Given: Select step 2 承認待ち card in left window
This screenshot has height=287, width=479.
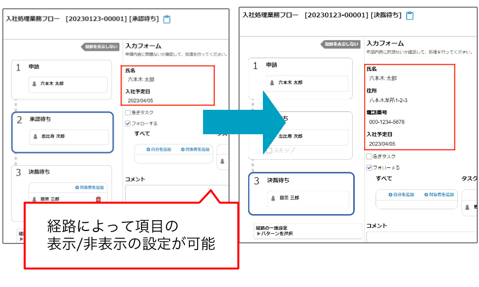Looking at the screenshot, I should coord(63,133).
